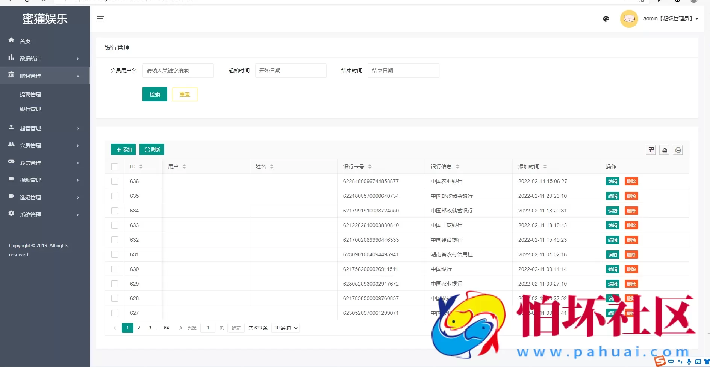
Task: Click the 视频管理 video icon
Action: [x=11, y=179]
